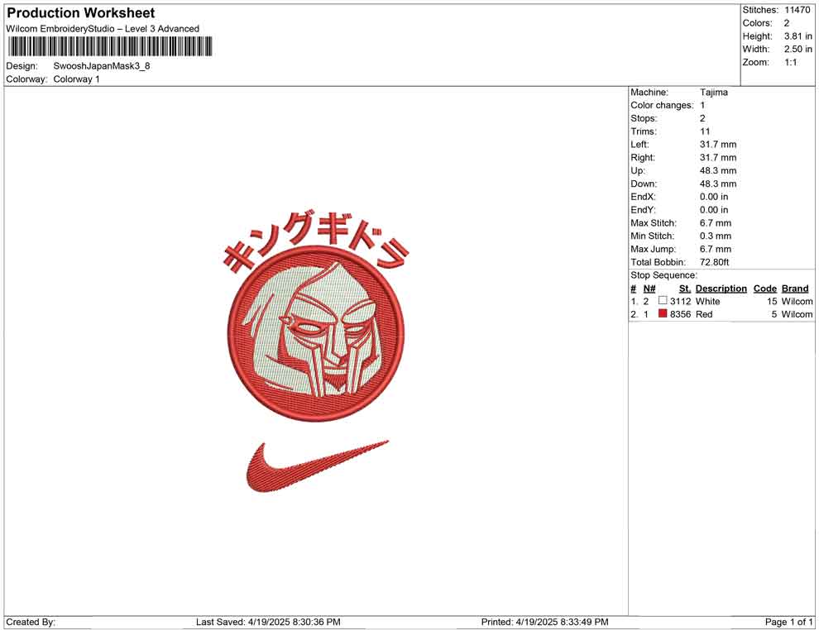Viewport: 819px width, 630px height.
Task: Click the N# column header
Action: [649, 289]
